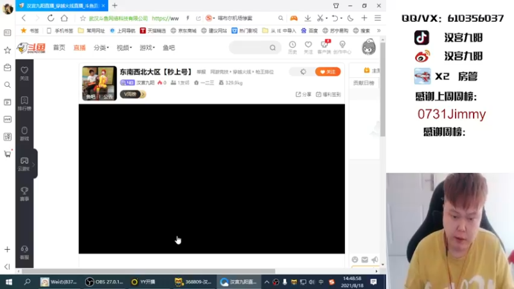Open the browser downloads icon
The width and height of the screenshot is (514, 289).
tap(308, 19)
